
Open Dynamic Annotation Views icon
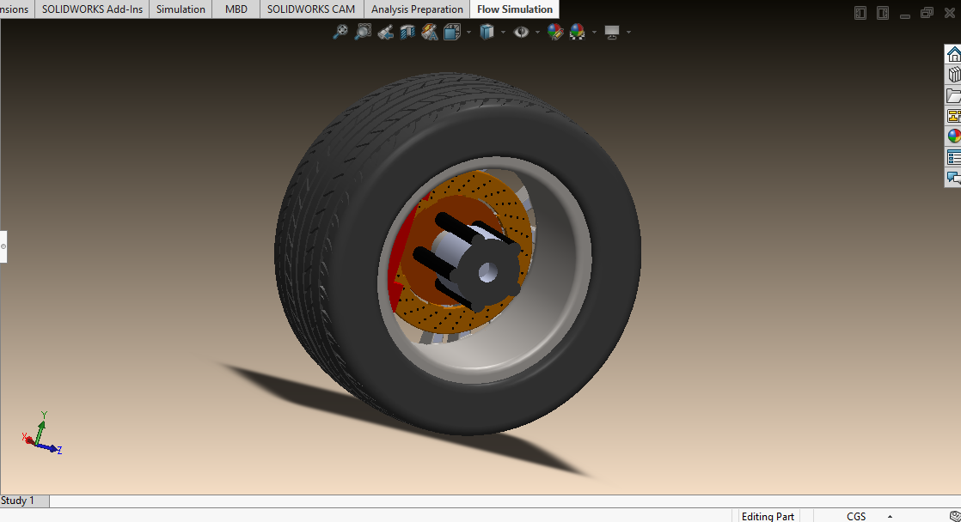coord(430,32)
